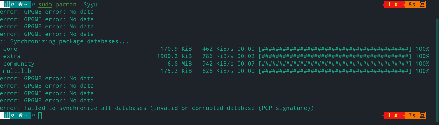The width and height of the screenshot is (439, 125).
Task: Place cursor in the empty bottom prompt
Action: (40, 115)
